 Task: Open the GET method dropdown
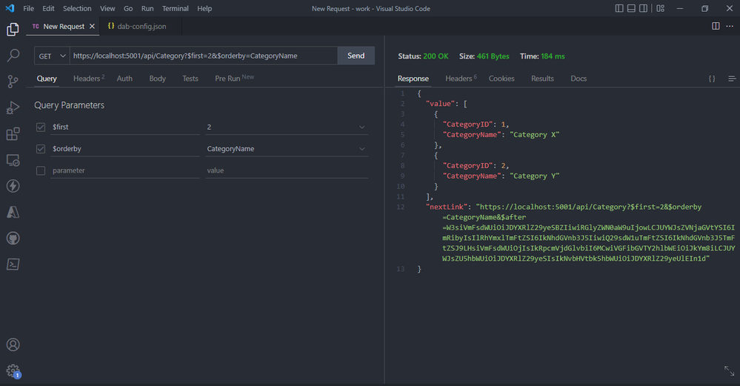coord(52,56)
